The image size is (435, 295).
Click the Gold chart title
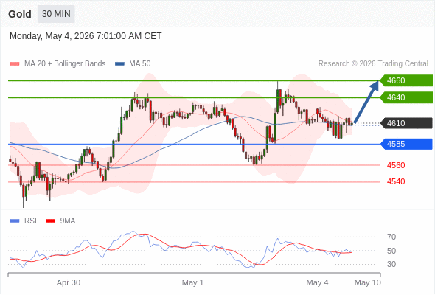20,14
